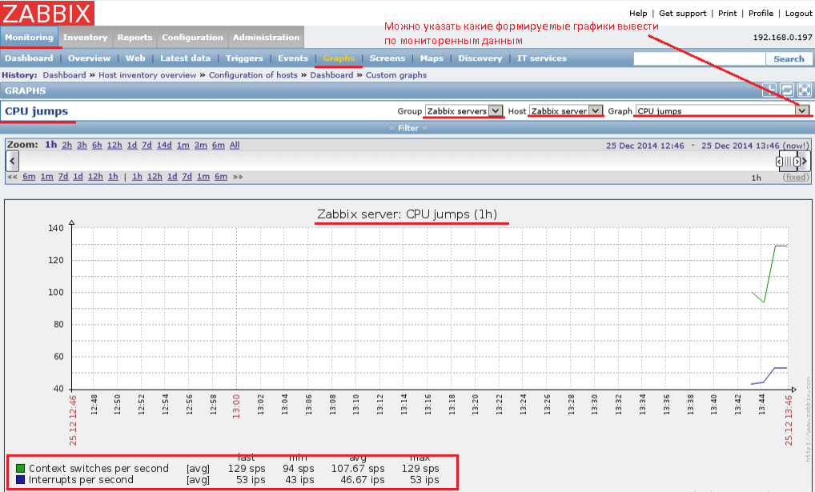The width and height of the screenshot is (815, 492).
Task: Open Host inventory overview history link
Action: [147, 75]
